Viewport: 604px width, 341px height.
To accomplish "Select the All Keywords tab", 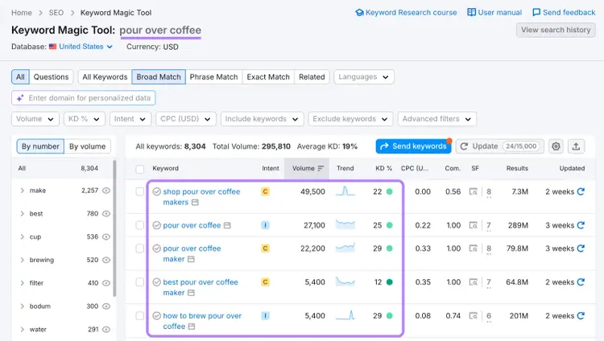I will tap(105, 76).
